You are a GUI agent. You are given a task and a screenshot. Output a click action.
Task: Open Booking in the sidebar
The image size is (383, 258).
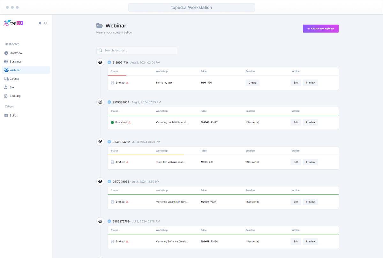[15, 96]
